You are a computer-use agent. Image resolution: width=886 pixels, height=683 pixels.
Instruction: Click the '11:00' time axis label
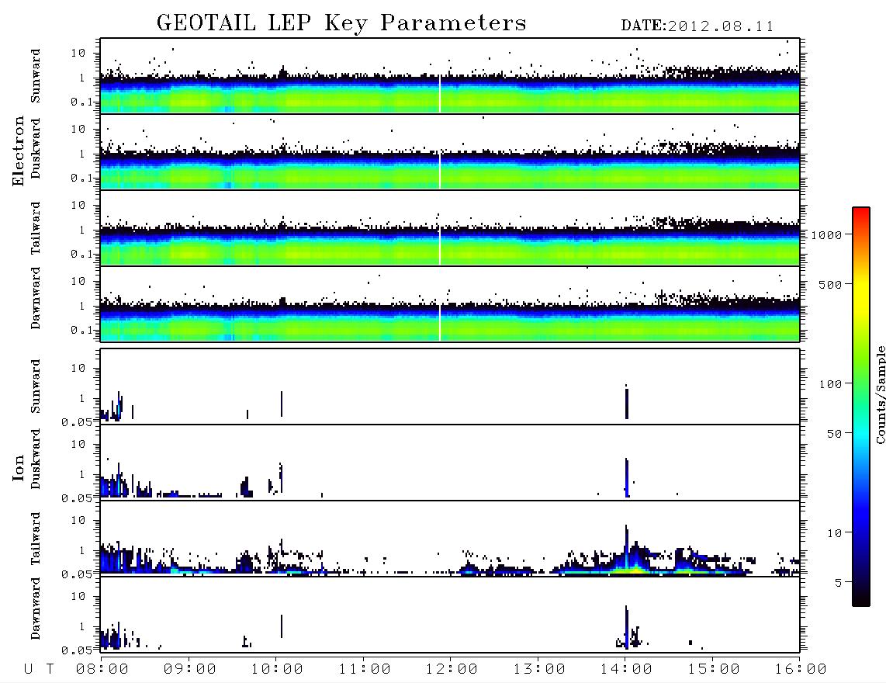(365, 669)
